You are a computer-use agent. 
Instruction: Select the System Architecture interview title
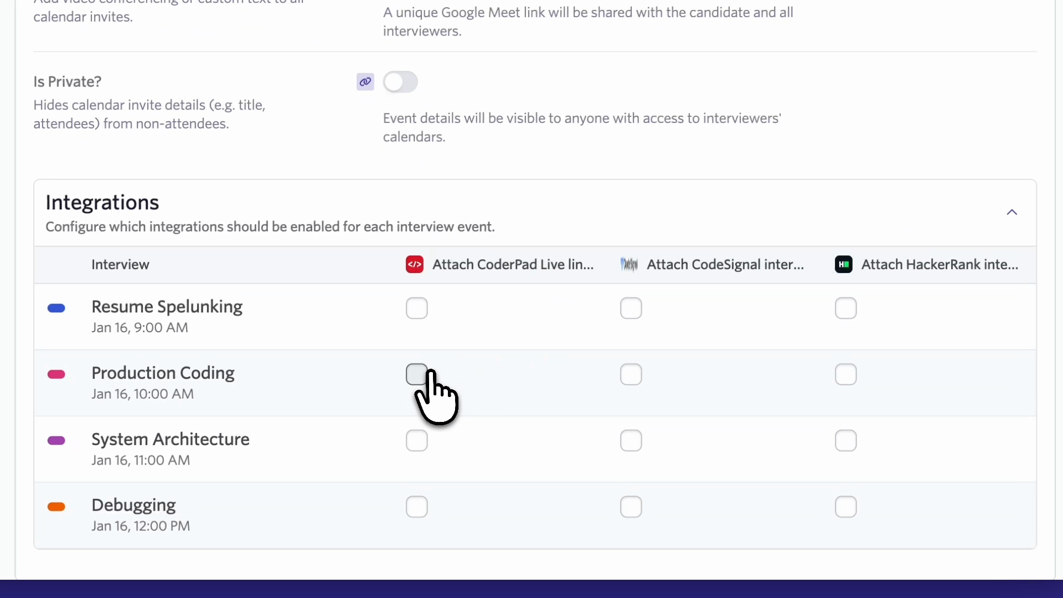point(170,439)
